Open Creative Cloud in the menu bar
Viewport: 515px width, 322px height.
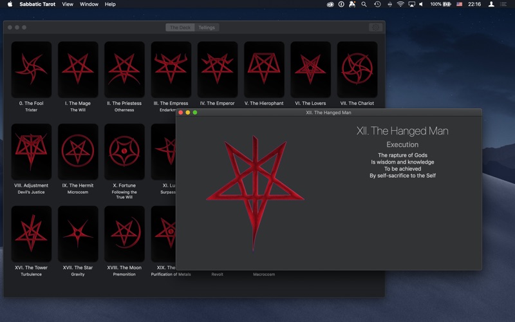330,5
